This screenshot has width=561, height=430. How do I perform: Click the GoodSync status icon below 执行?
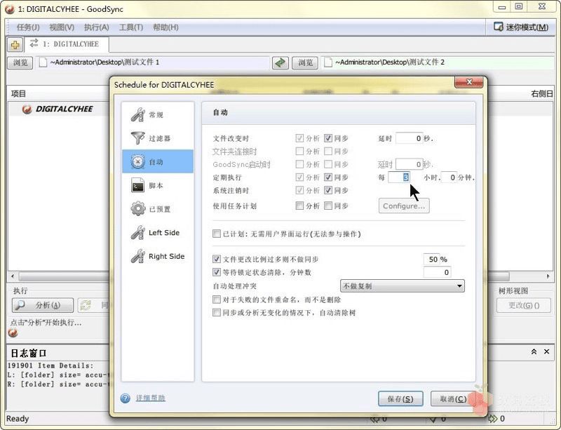tap(13, 333)
